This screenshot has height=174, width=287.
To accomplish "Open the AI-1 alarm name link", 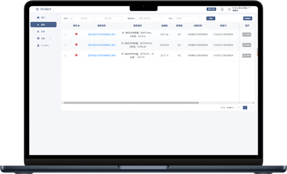I will [x=102, y=56].
